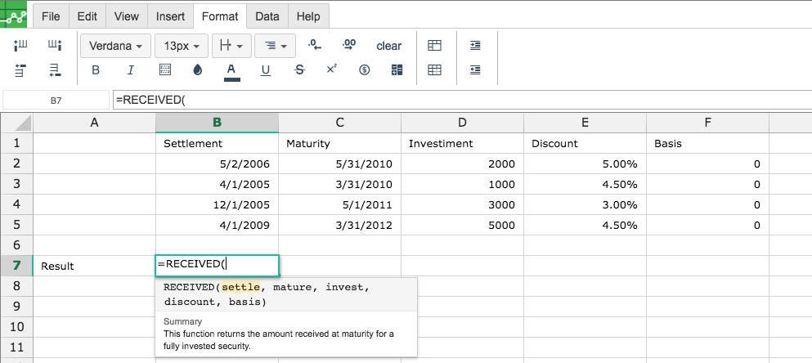Screen dimensions: 812x363
Task: Toggle italic text formatting
Action: pos(131,70)
